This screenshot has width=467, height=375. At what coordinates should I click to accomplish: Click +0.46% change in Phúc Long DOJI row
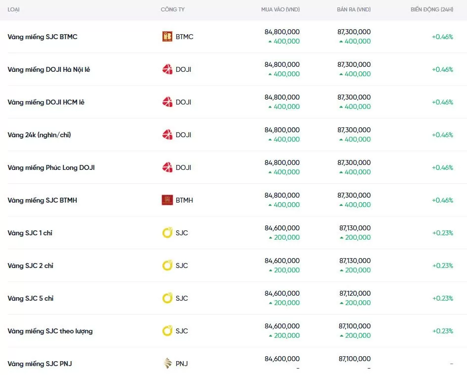pyautogui.click(x=443, y=168)
